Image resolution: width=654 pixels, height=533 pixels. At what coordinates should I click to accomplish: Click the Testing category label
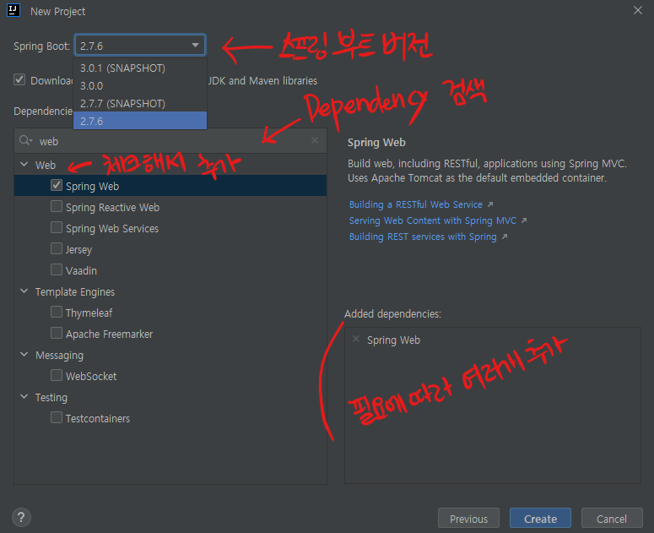51,397
